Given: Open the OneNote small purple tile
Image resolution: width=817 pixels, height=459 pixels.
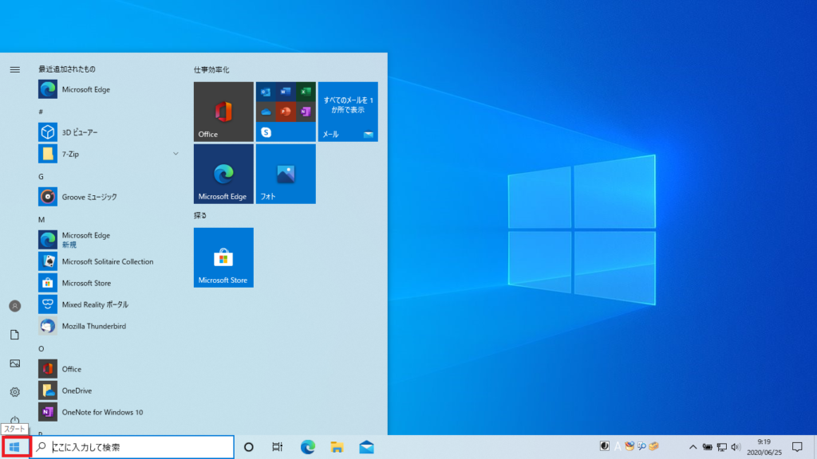Looking at the screenshot, I should click(x=306, y=112).
